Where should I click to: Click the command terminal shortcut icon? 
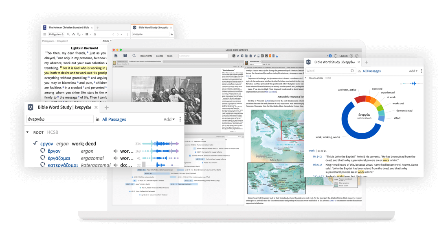click(234, 56)
